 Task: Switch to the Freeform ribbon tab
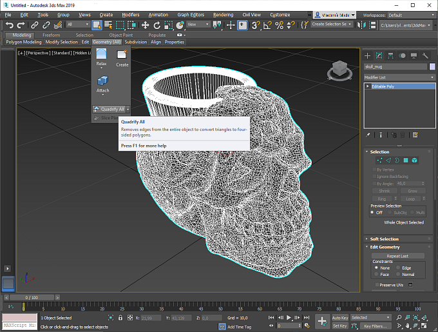click(x=52, y=35)
